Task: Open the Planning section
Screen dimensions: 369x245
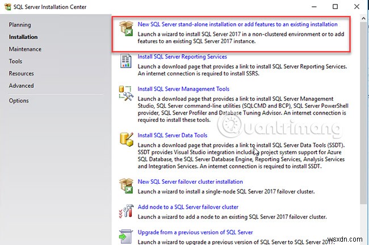Action: pos(20,25)
